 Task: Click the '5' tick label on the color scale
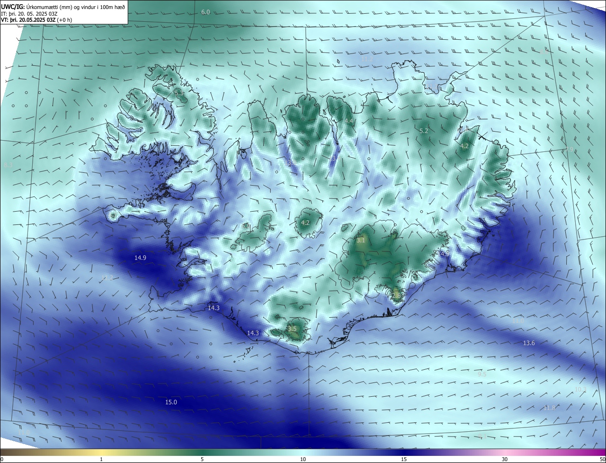[x=202, y=459]
